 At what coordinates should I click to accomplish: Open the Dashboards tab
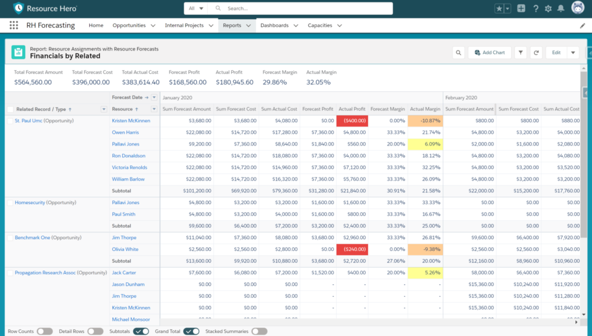(274, 25)
